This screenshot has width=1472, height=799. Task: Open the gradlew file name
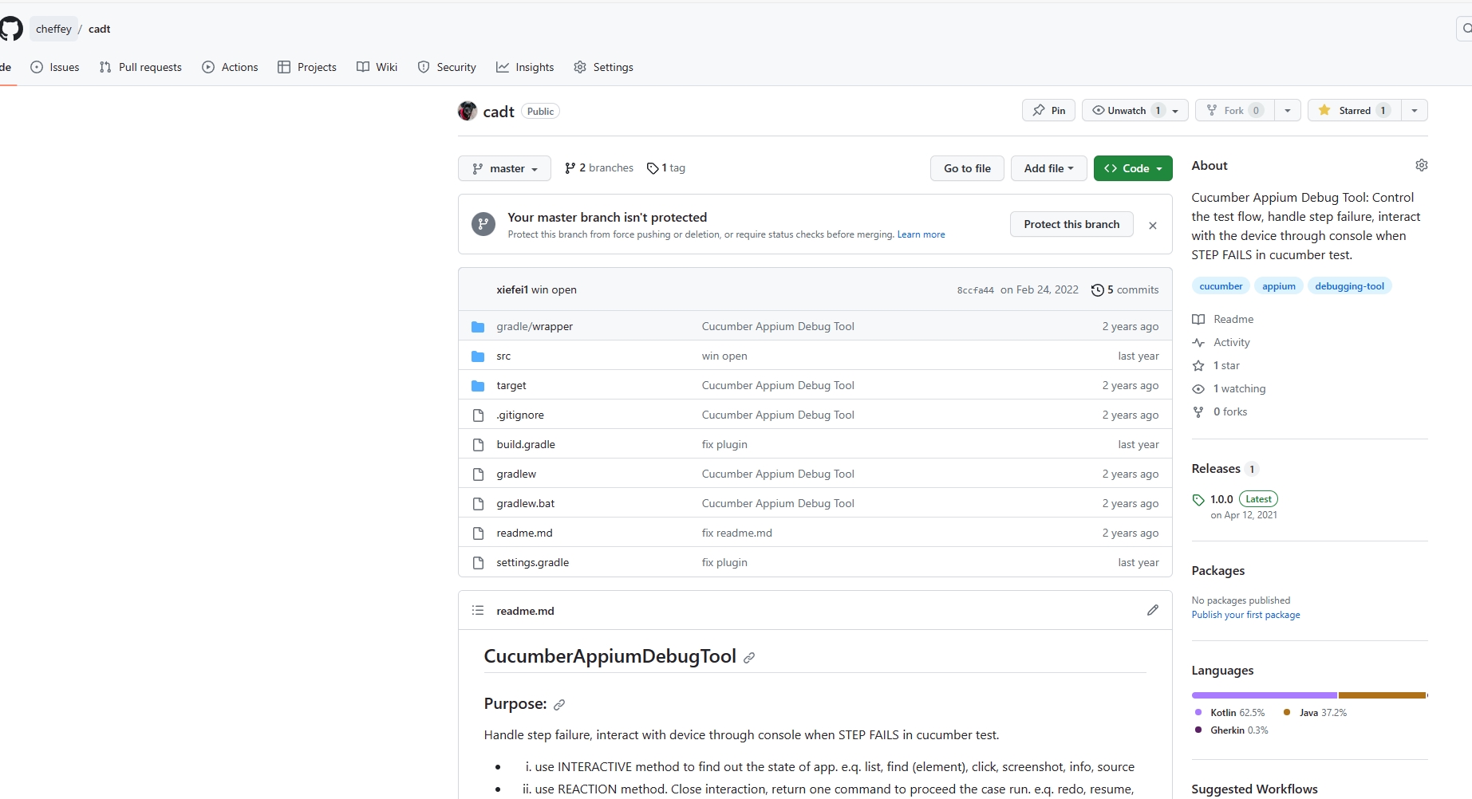[516, 474]
